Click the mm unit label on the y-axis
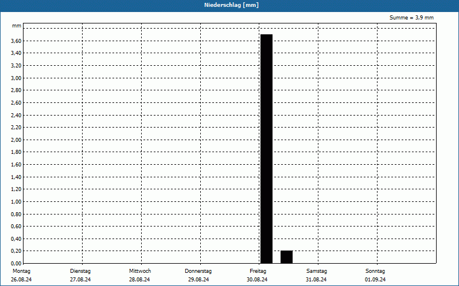This screenshot has height=286, width=459. coord(17,26)
